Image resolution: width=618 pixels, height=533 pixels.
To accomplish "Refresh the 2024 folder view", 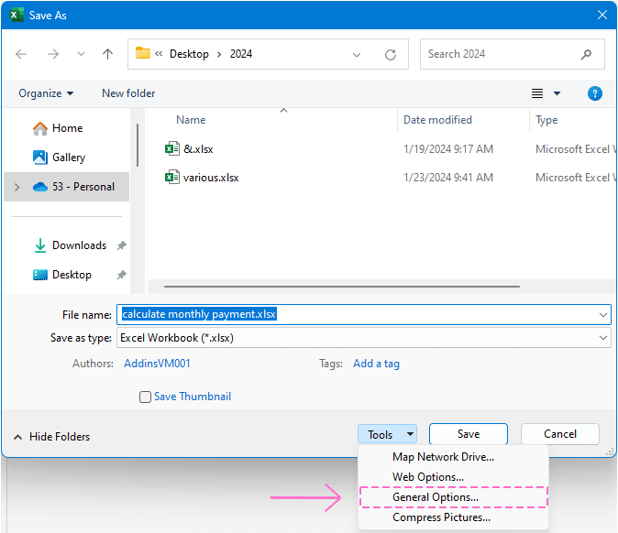I will pos(391,54).
